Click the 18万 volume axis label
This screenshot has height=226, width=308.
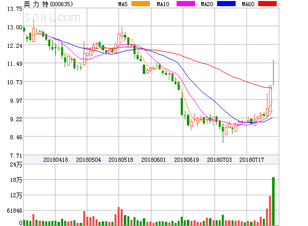click(x=16, y=180)
